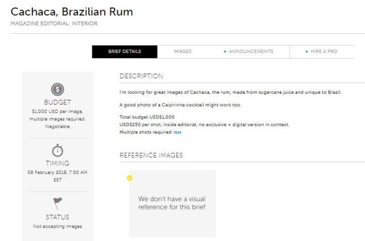Image resolution: width=365 pixels, height=241 pixels.
Task: Click the green dot beside Hire a Pro
Action: (x=306, y=52)
